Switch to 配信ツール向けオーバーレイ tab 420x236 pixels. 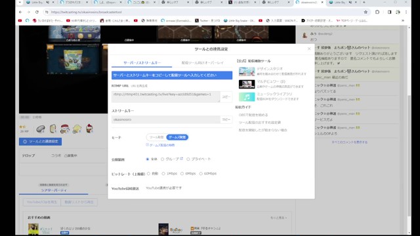pos(203,63)
